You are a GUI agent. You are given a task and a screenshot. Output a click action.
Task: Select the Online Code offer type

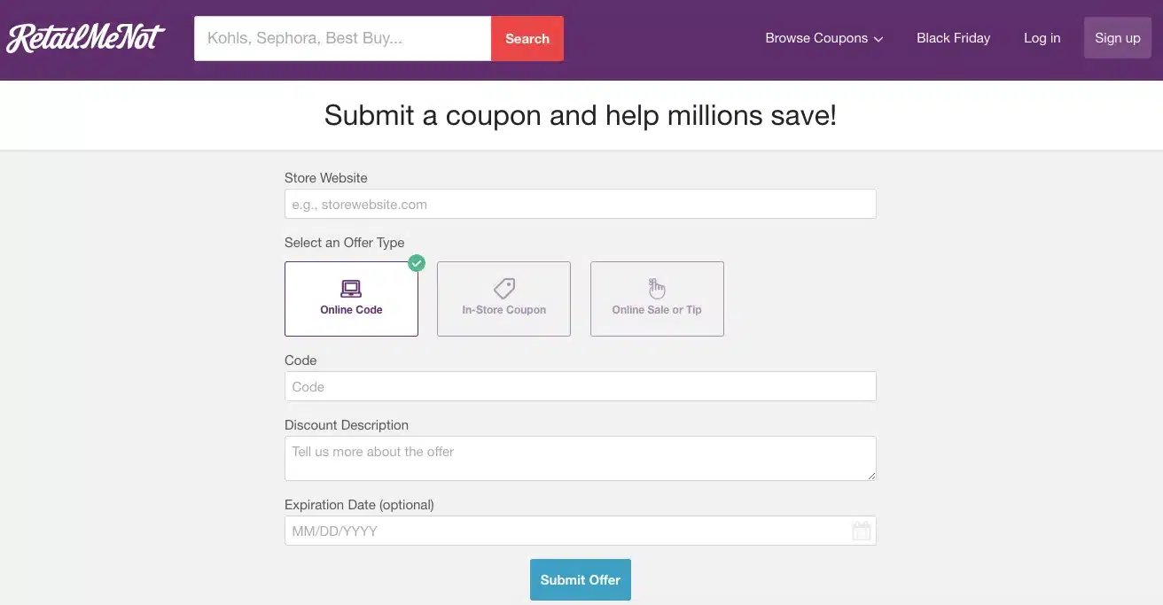[351, 299]
